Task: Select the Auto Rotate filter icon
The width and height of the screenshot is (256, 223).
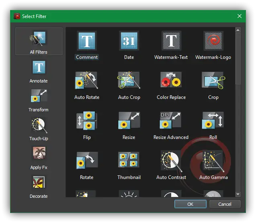Action: pos(86,80)
